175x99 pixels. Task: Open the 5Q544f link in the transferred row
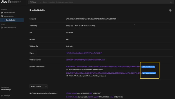tap(93, 97)
